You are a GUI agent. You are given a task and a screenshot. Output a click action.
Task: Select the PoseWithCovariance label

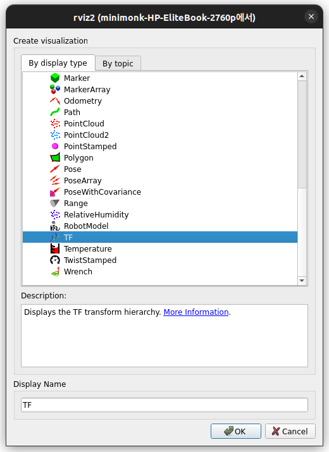click(x=102, y=192)
